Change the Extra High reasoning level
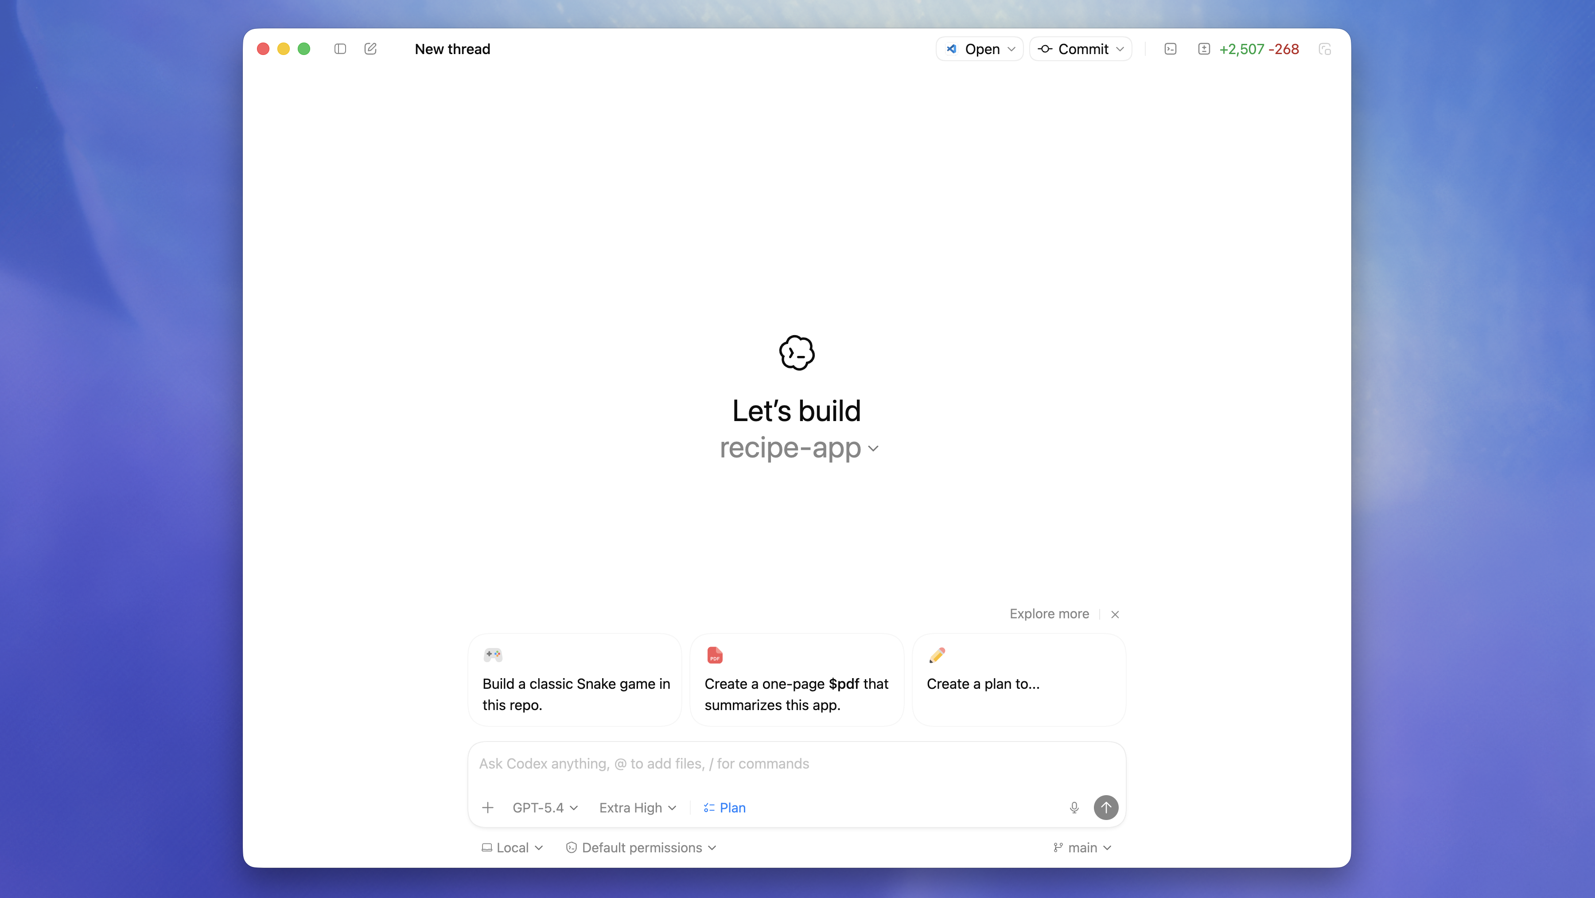The height and width of the screenshot is (898, 1595). pos(637,808)
